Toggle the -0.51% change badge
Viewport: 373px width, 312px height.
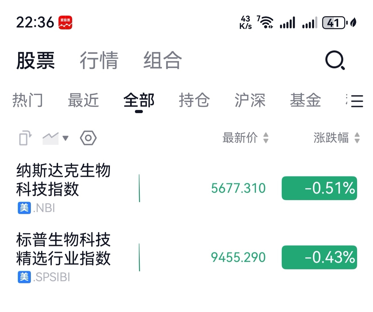pos(319,188)
